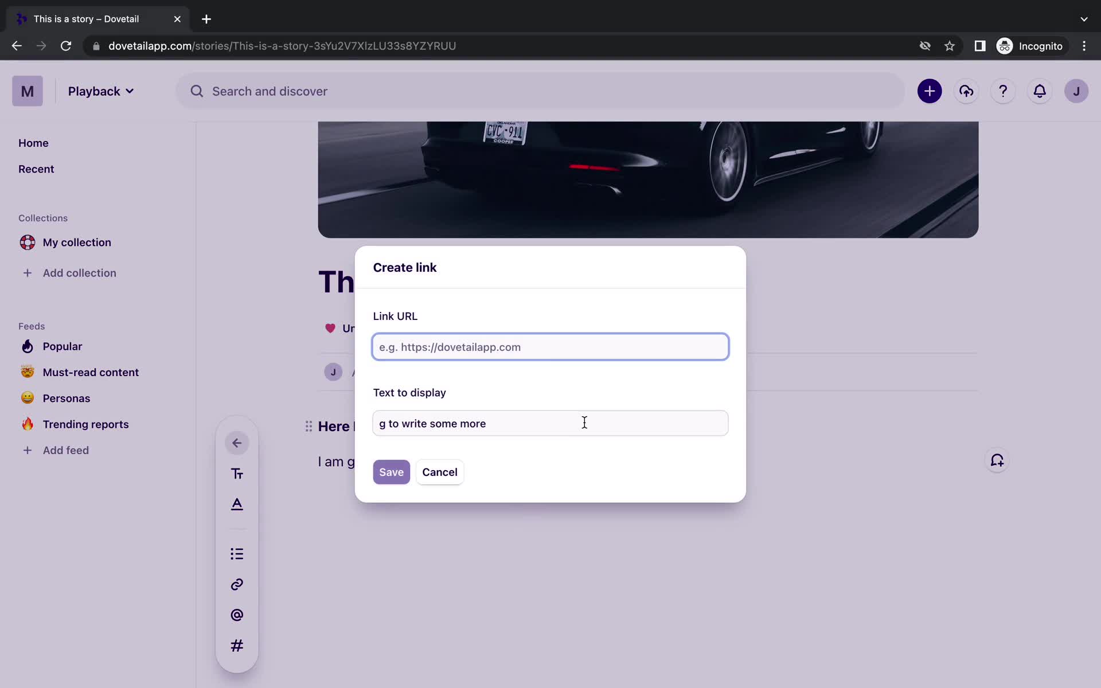The image size is (1101, 688).
Task: Expand the Playback workspace dropdown
Action: [101, 91]
